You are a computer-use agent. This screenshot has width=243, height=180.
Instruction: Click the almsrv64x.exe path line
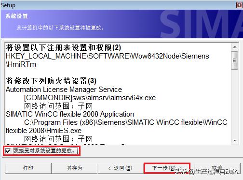coord(90,98)
